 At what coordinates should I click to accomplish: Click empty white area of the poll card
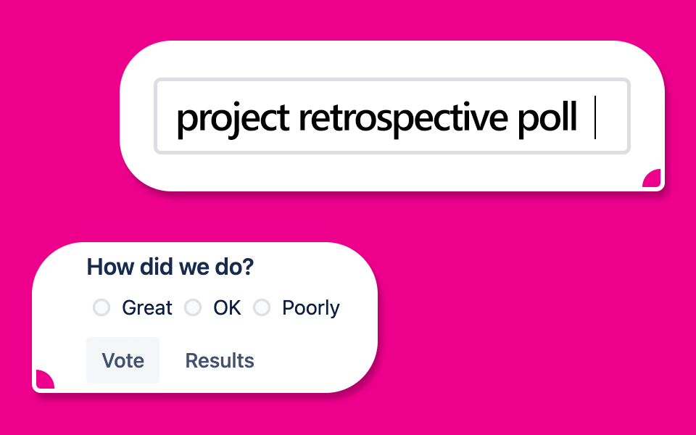pos(319,362)
